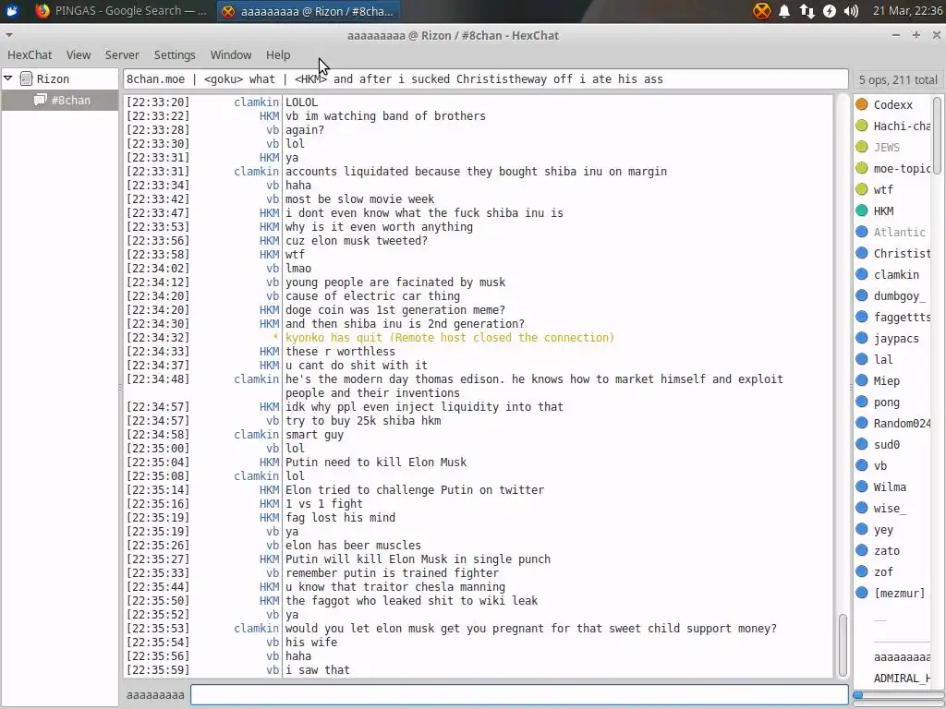Click the HexChat tray icon

[762, 11]
